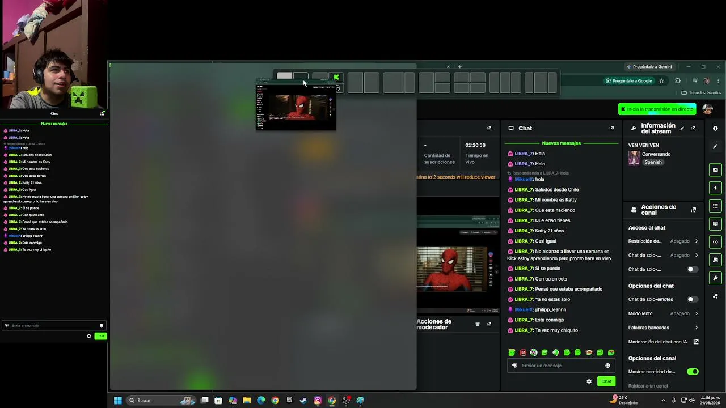Click the gear icon in the OBS chat dock
This screenshot has width=726, height=408.
click(88, 336)
